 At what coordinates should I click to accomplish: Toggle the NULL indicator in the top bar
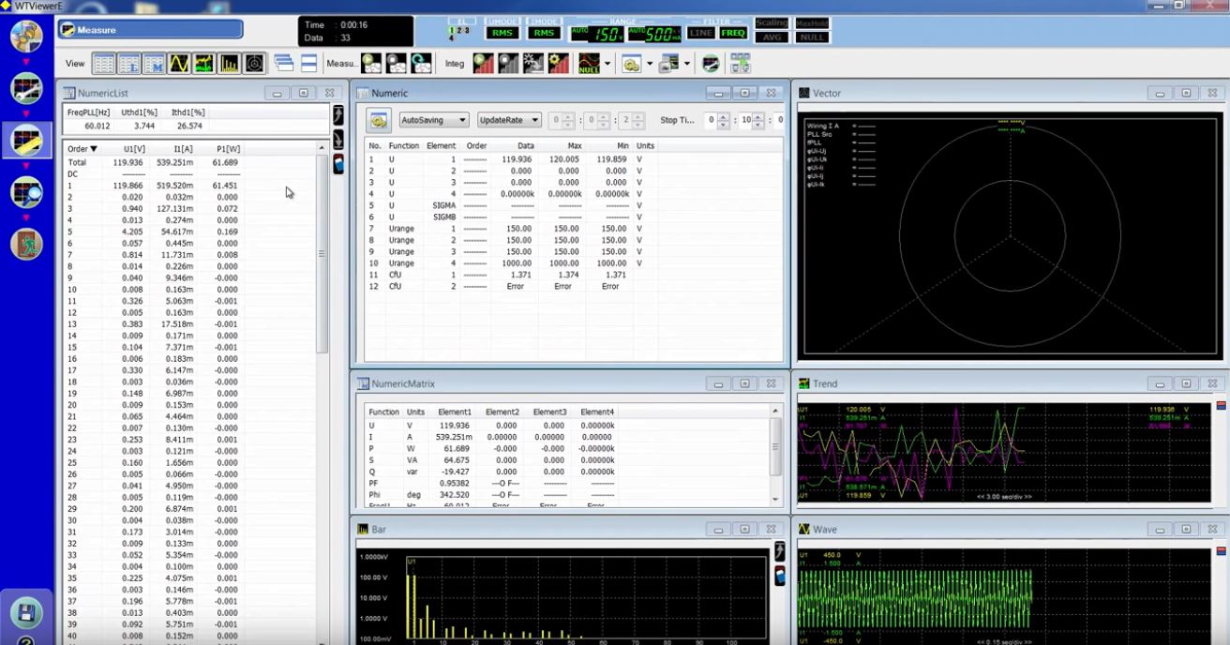click(x=812, y=37)
